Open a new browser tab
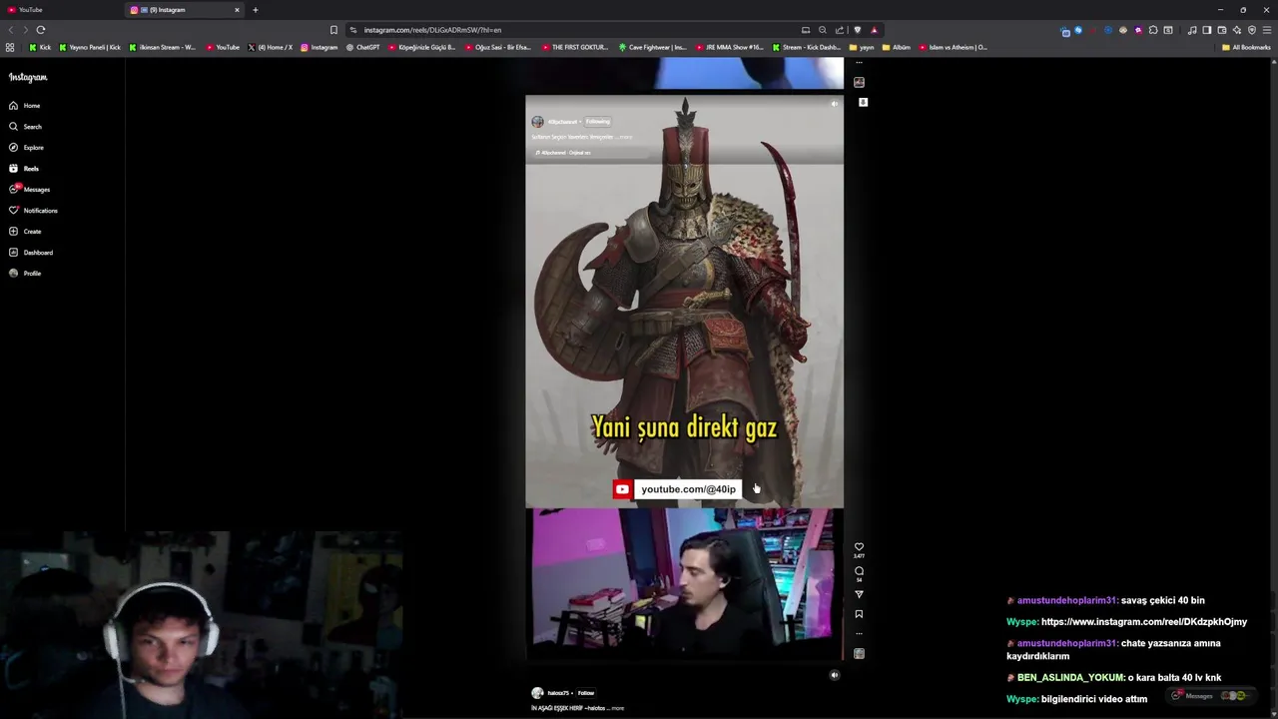Screen dimensions: 1278x719 pos(255,10)
